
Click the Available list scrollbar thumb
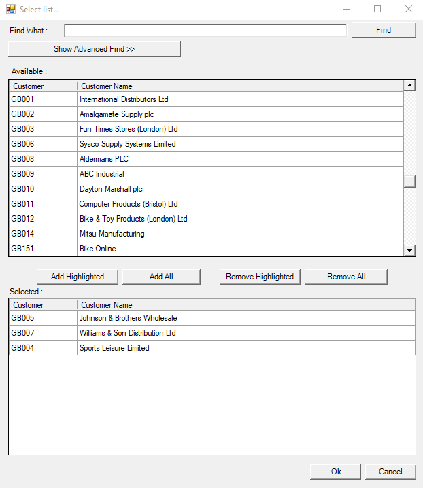(x=409, y=181)
